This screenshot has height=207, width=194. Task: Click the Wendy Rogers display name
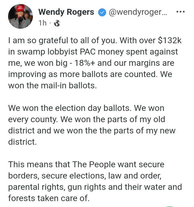coord(66,12)
